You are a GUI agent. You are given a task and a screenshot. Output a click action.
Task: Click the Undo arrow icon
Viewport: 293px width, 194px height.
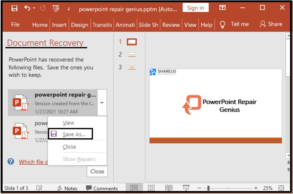27,8
